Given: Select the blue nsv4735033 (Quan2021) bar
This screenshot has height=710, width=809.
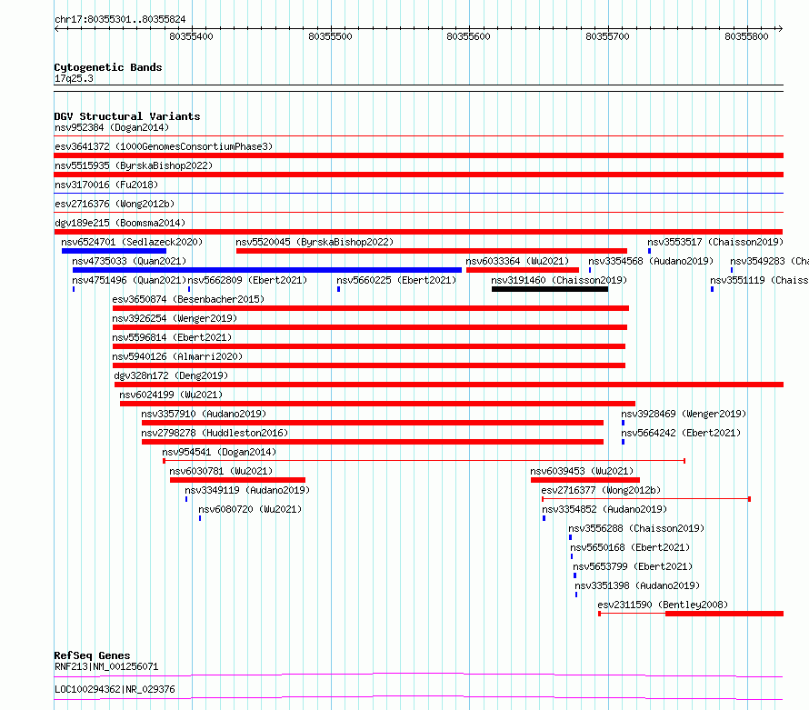Looking at the screenshot, I should [266, 270].
